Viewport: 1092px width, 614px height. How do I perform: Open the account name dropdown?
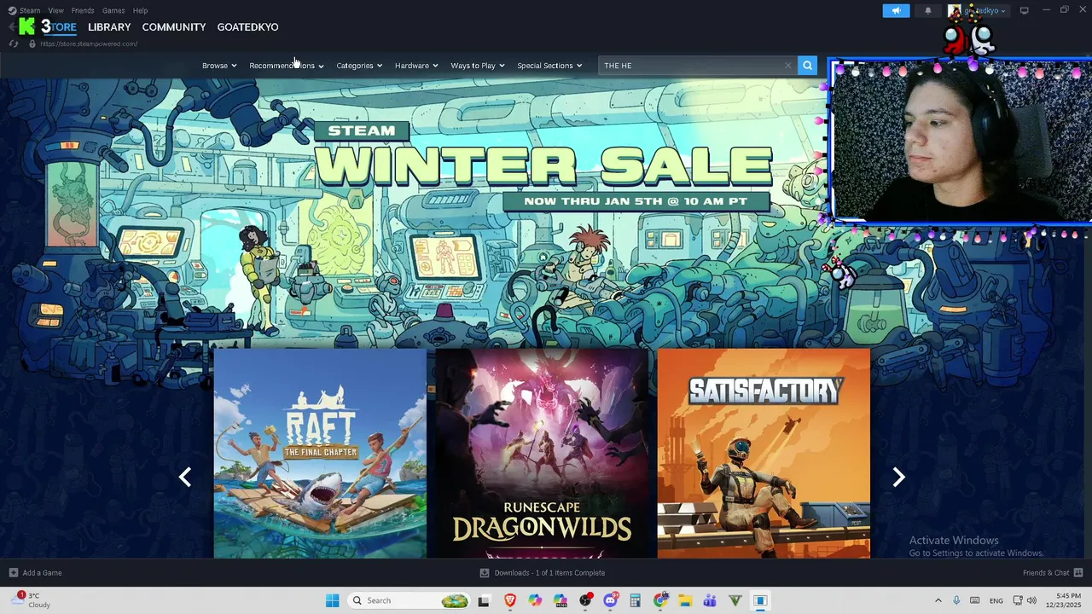985,11
